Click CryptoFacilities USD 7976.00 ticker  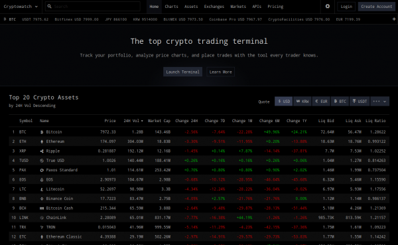pos(298,19)
